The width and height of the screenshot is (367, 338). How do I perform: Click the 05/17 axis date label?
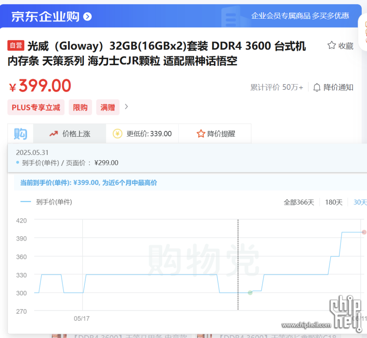point(82,319)
